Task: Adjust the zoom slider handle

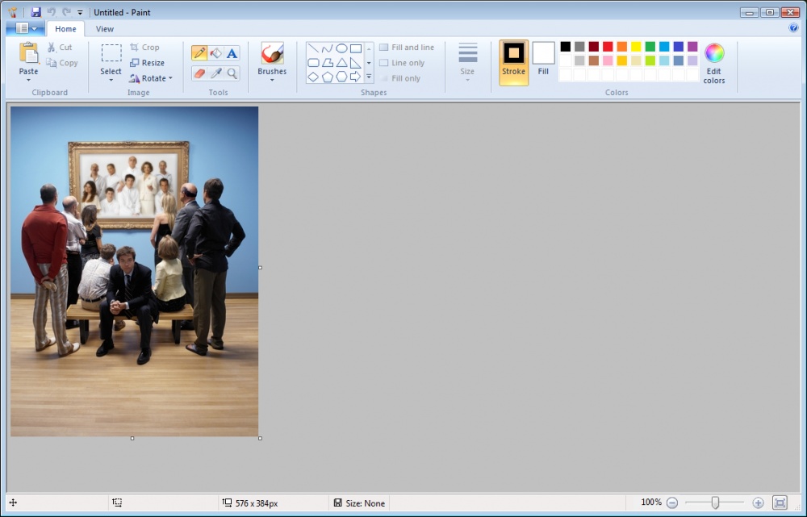Action: click(715, 502)
